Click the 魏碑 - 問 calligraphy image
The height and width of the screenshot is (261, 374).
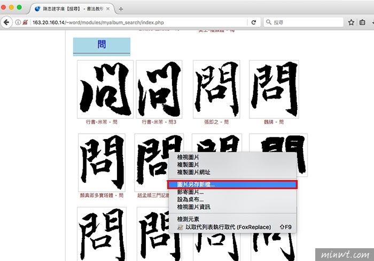[x=274, y=89]
